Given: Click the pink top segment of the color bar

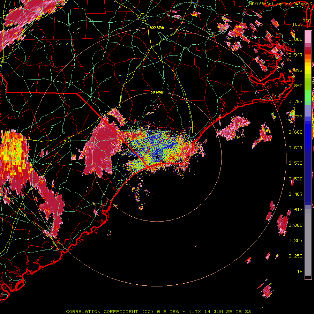Looking at the screenshot, I should pyautogui.click(x=308, y=37).
